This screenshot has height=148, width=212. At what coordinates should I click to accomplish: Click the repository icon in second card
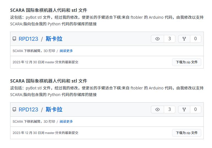click(x=14, y=109)
